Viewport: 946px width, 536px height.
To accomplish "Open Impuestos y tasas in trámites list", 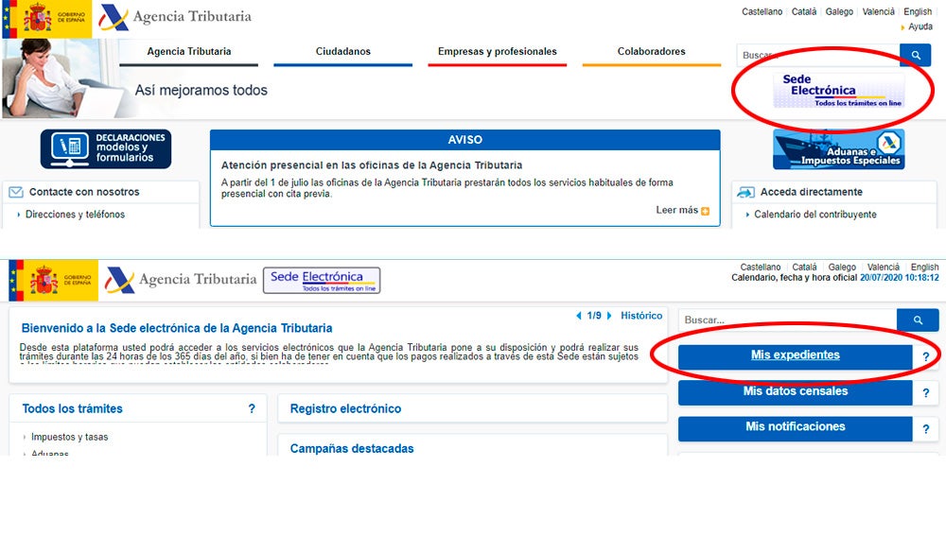I will coord(69,437).
